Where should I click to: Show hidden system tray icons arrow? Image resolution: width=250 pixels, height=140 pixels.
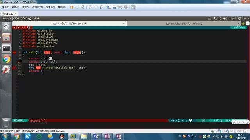pos(196,136)
